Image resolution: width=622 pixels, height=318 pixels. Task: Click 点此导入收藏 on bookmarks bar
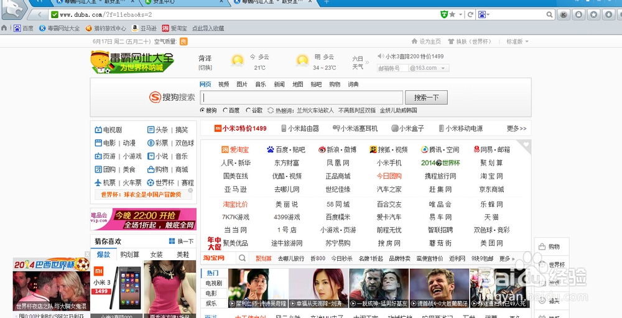[208, 28]
